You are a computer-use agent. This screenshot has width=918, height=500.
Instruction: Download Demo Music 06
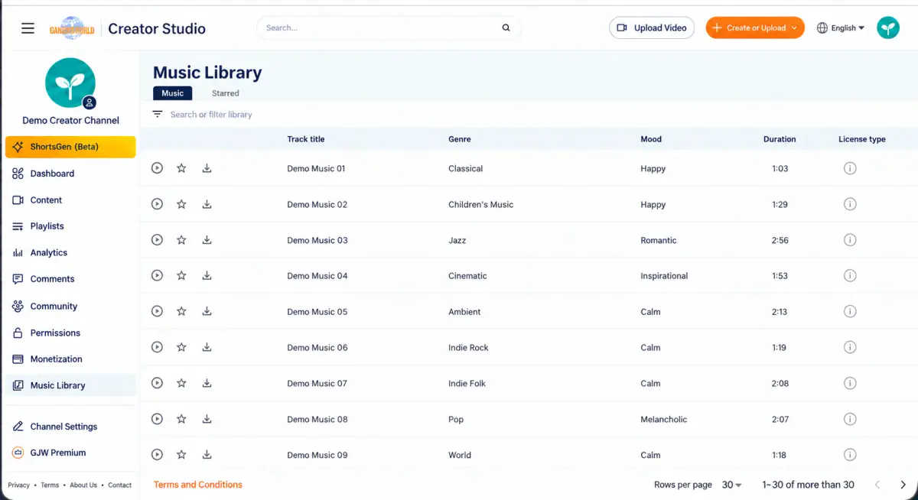(207, 347)
